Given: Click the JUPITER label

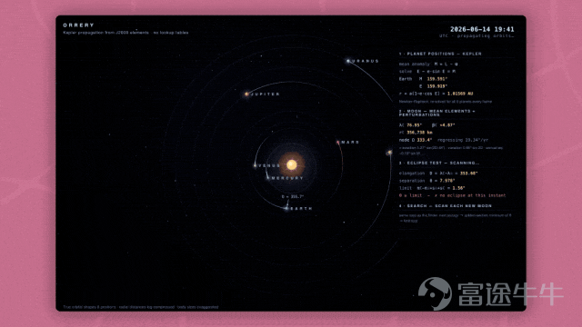Looking at the screenshot, I should 266,94.
